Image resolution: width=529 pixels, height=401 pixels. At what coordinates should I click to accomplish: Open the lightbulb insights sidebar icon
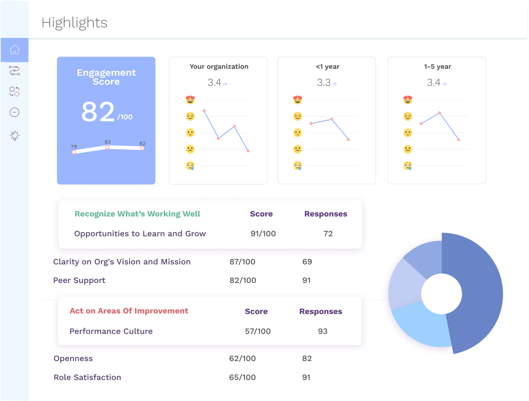point(15,136)
